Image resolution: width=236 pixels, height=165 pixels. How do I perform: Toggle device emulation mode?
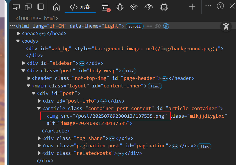point(28,7)
